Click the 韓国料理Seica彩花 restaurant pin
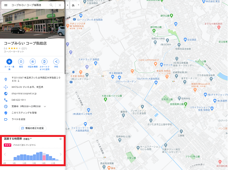Image resolution: width=228 pixels, height=170 pixels. pyautogui.click(x=195, y=90)
